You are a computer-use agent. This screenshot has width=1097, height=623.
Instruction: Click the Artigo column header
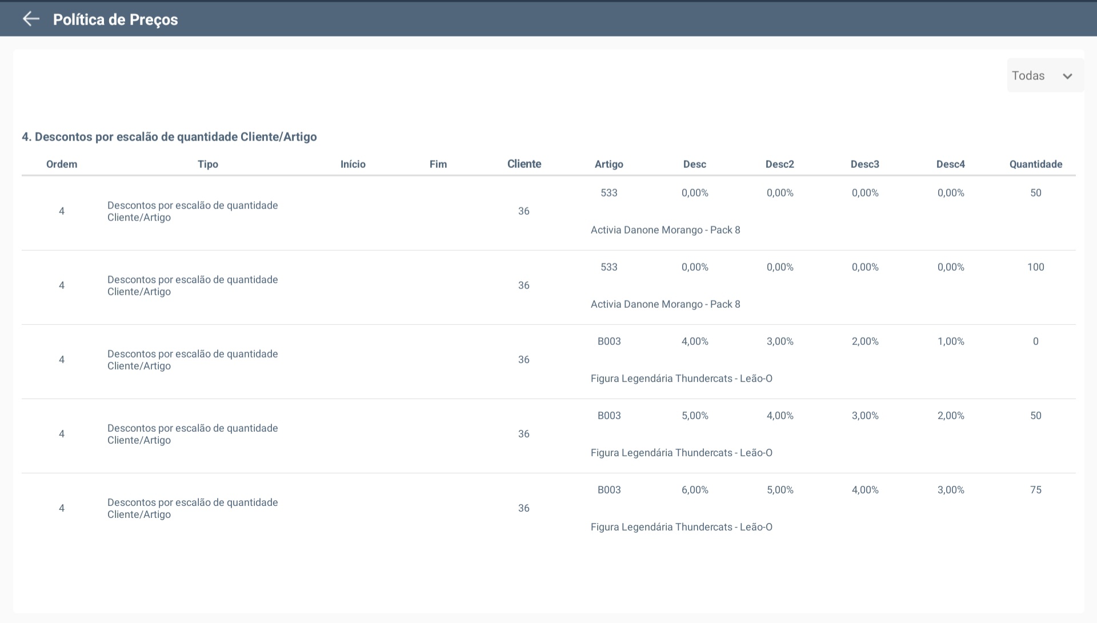pos(608,164)
